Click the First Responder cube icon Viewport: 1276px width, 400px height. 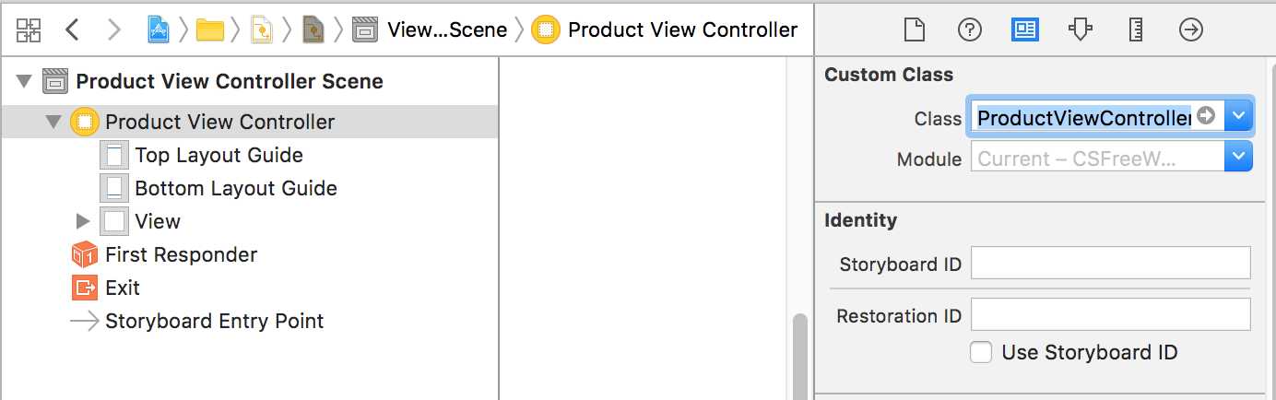pyautogui.click(x=84, y=254)
